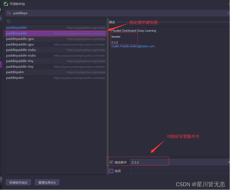Click the splitter handle between list and description
This screenshot has height=190, width=230.
pyautogui.click(x=108, y=96)
